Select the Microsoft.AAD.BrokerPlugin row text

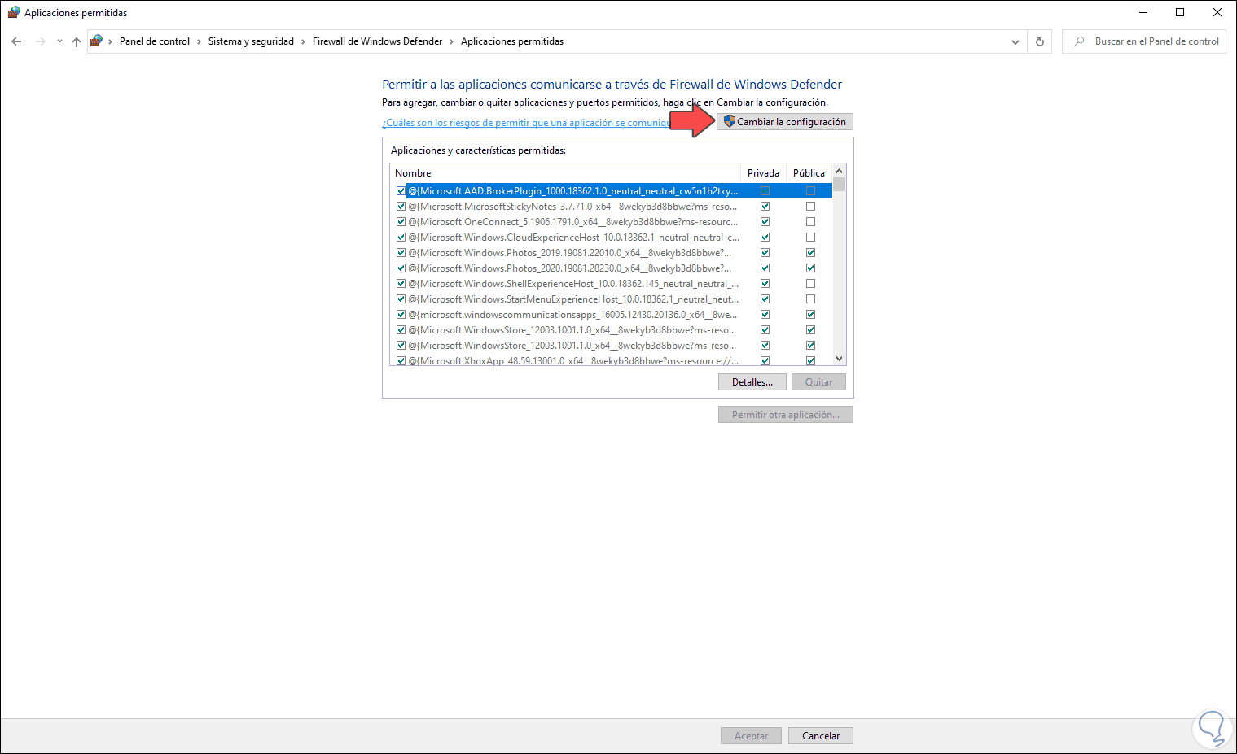(x=573, y=191)
